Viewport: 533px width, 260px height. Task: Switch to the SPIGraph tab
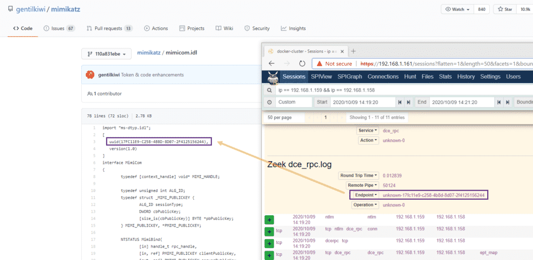click(349, 76)
